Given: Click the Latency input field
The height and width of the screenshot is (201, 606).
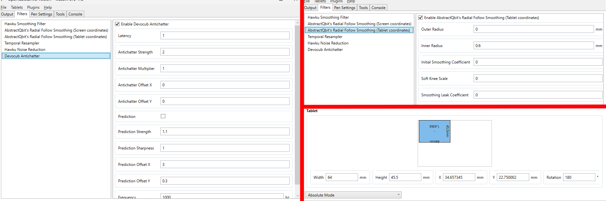Looking at the screenshot, I should tap(225, 36).
